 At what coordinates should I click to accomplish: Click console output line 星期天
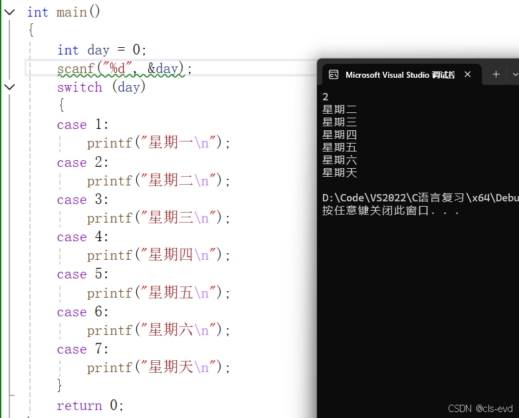[x=340, y=173]
